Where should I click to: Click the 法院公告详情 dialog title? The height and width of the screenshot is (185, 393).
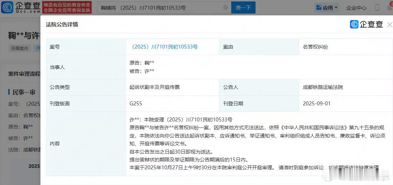point(62,25)
